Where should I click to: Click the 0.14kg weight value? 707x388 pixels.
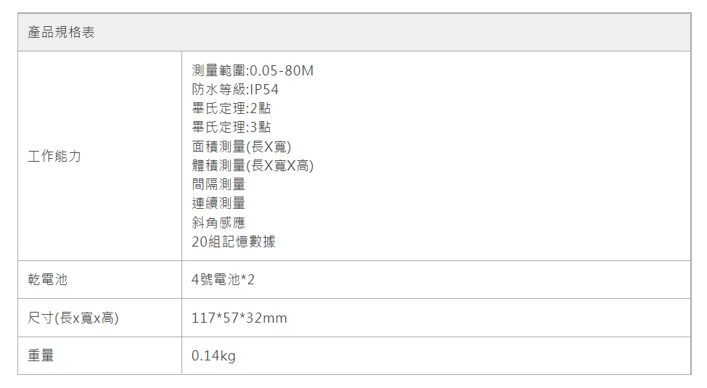pyautogui.click(x=213, y=356)
